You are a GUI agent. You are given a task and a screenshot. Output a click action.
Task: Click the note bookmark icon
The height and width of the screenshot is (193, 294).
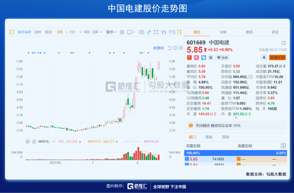coord(210,58)
